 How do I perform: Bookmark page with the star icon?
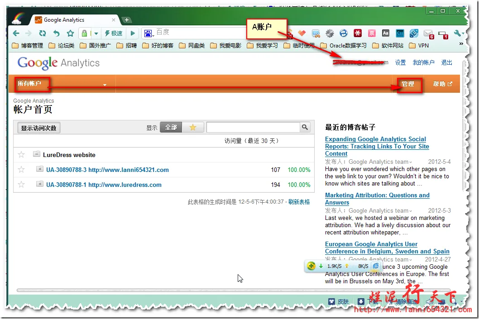coord(71,33)
